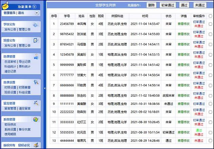Click the 系统管理 globe icon

coord(35,119)
